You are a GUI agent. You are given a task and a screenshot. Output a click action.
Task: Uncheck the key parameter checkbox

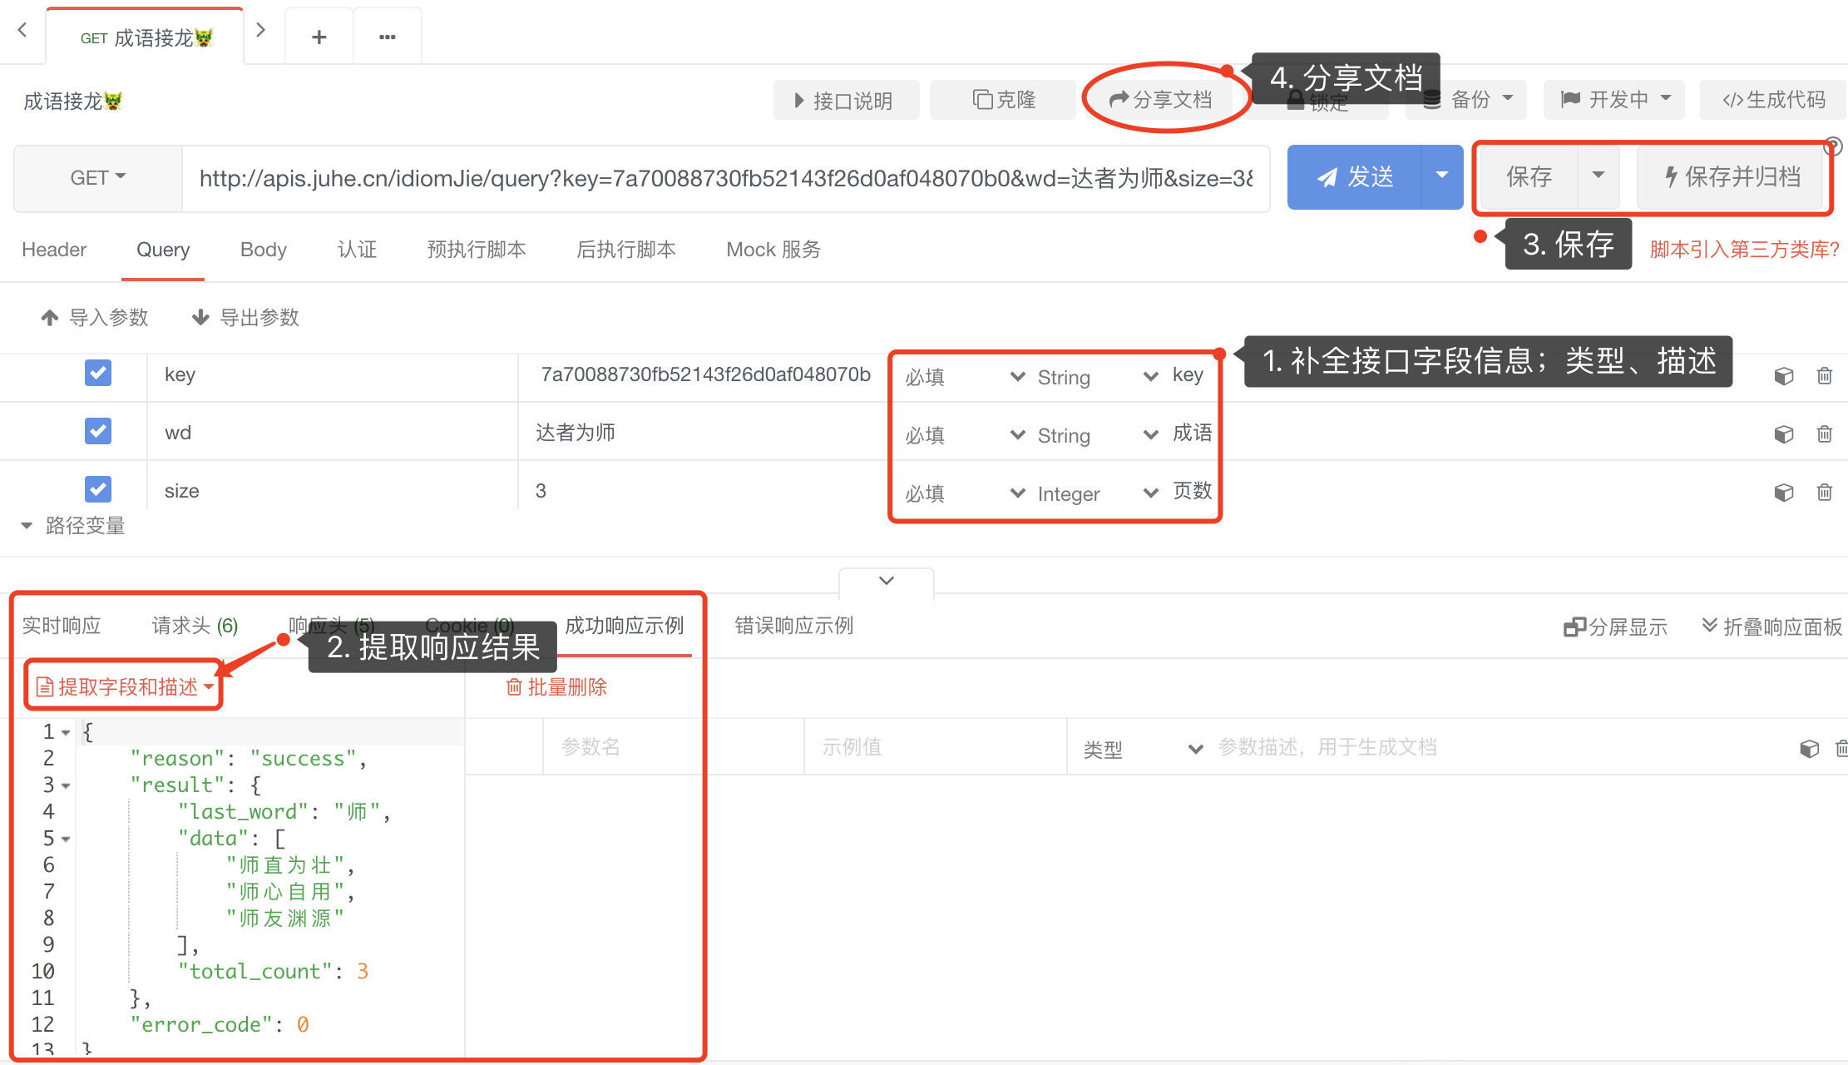click(98, 373)
